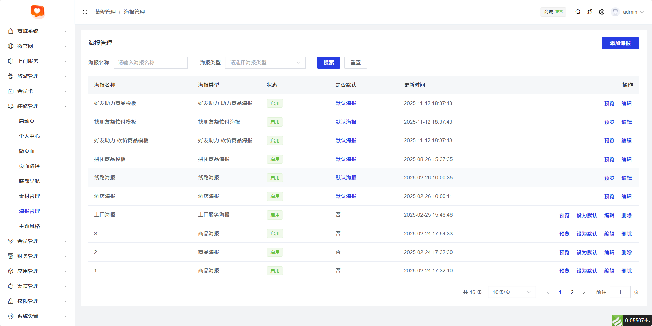
Task: Collapse the 装修管理 sidebar menu
Action: [x=37, y=106]
